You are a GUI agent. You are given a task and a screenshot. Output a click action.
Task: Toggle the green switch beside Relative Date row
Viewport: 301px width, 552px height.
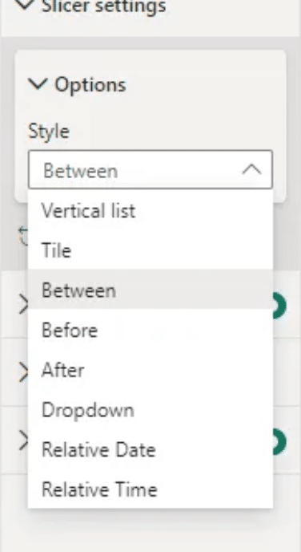pos(279,441)
